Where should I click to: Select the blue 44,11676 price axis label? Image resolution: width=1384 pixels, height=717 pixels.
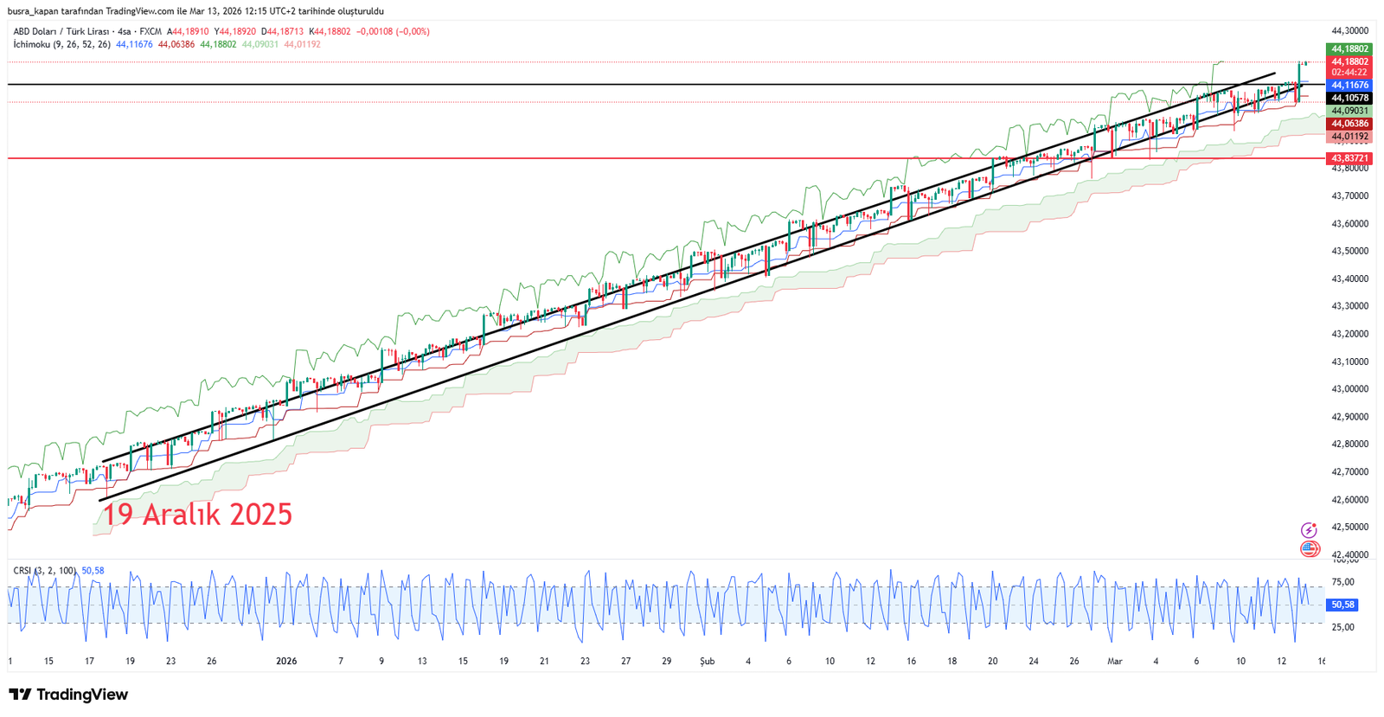[x=1349, y=86]
